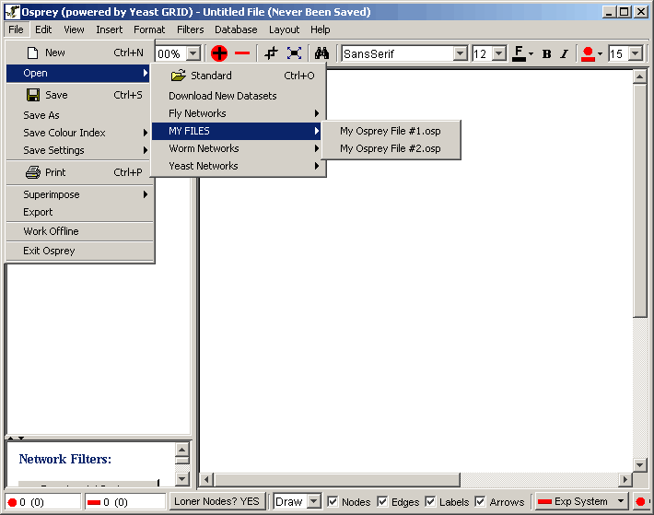Toggle bold text formatting
Image resolution: width=654 pixels, height=515 pixels.
546,53
